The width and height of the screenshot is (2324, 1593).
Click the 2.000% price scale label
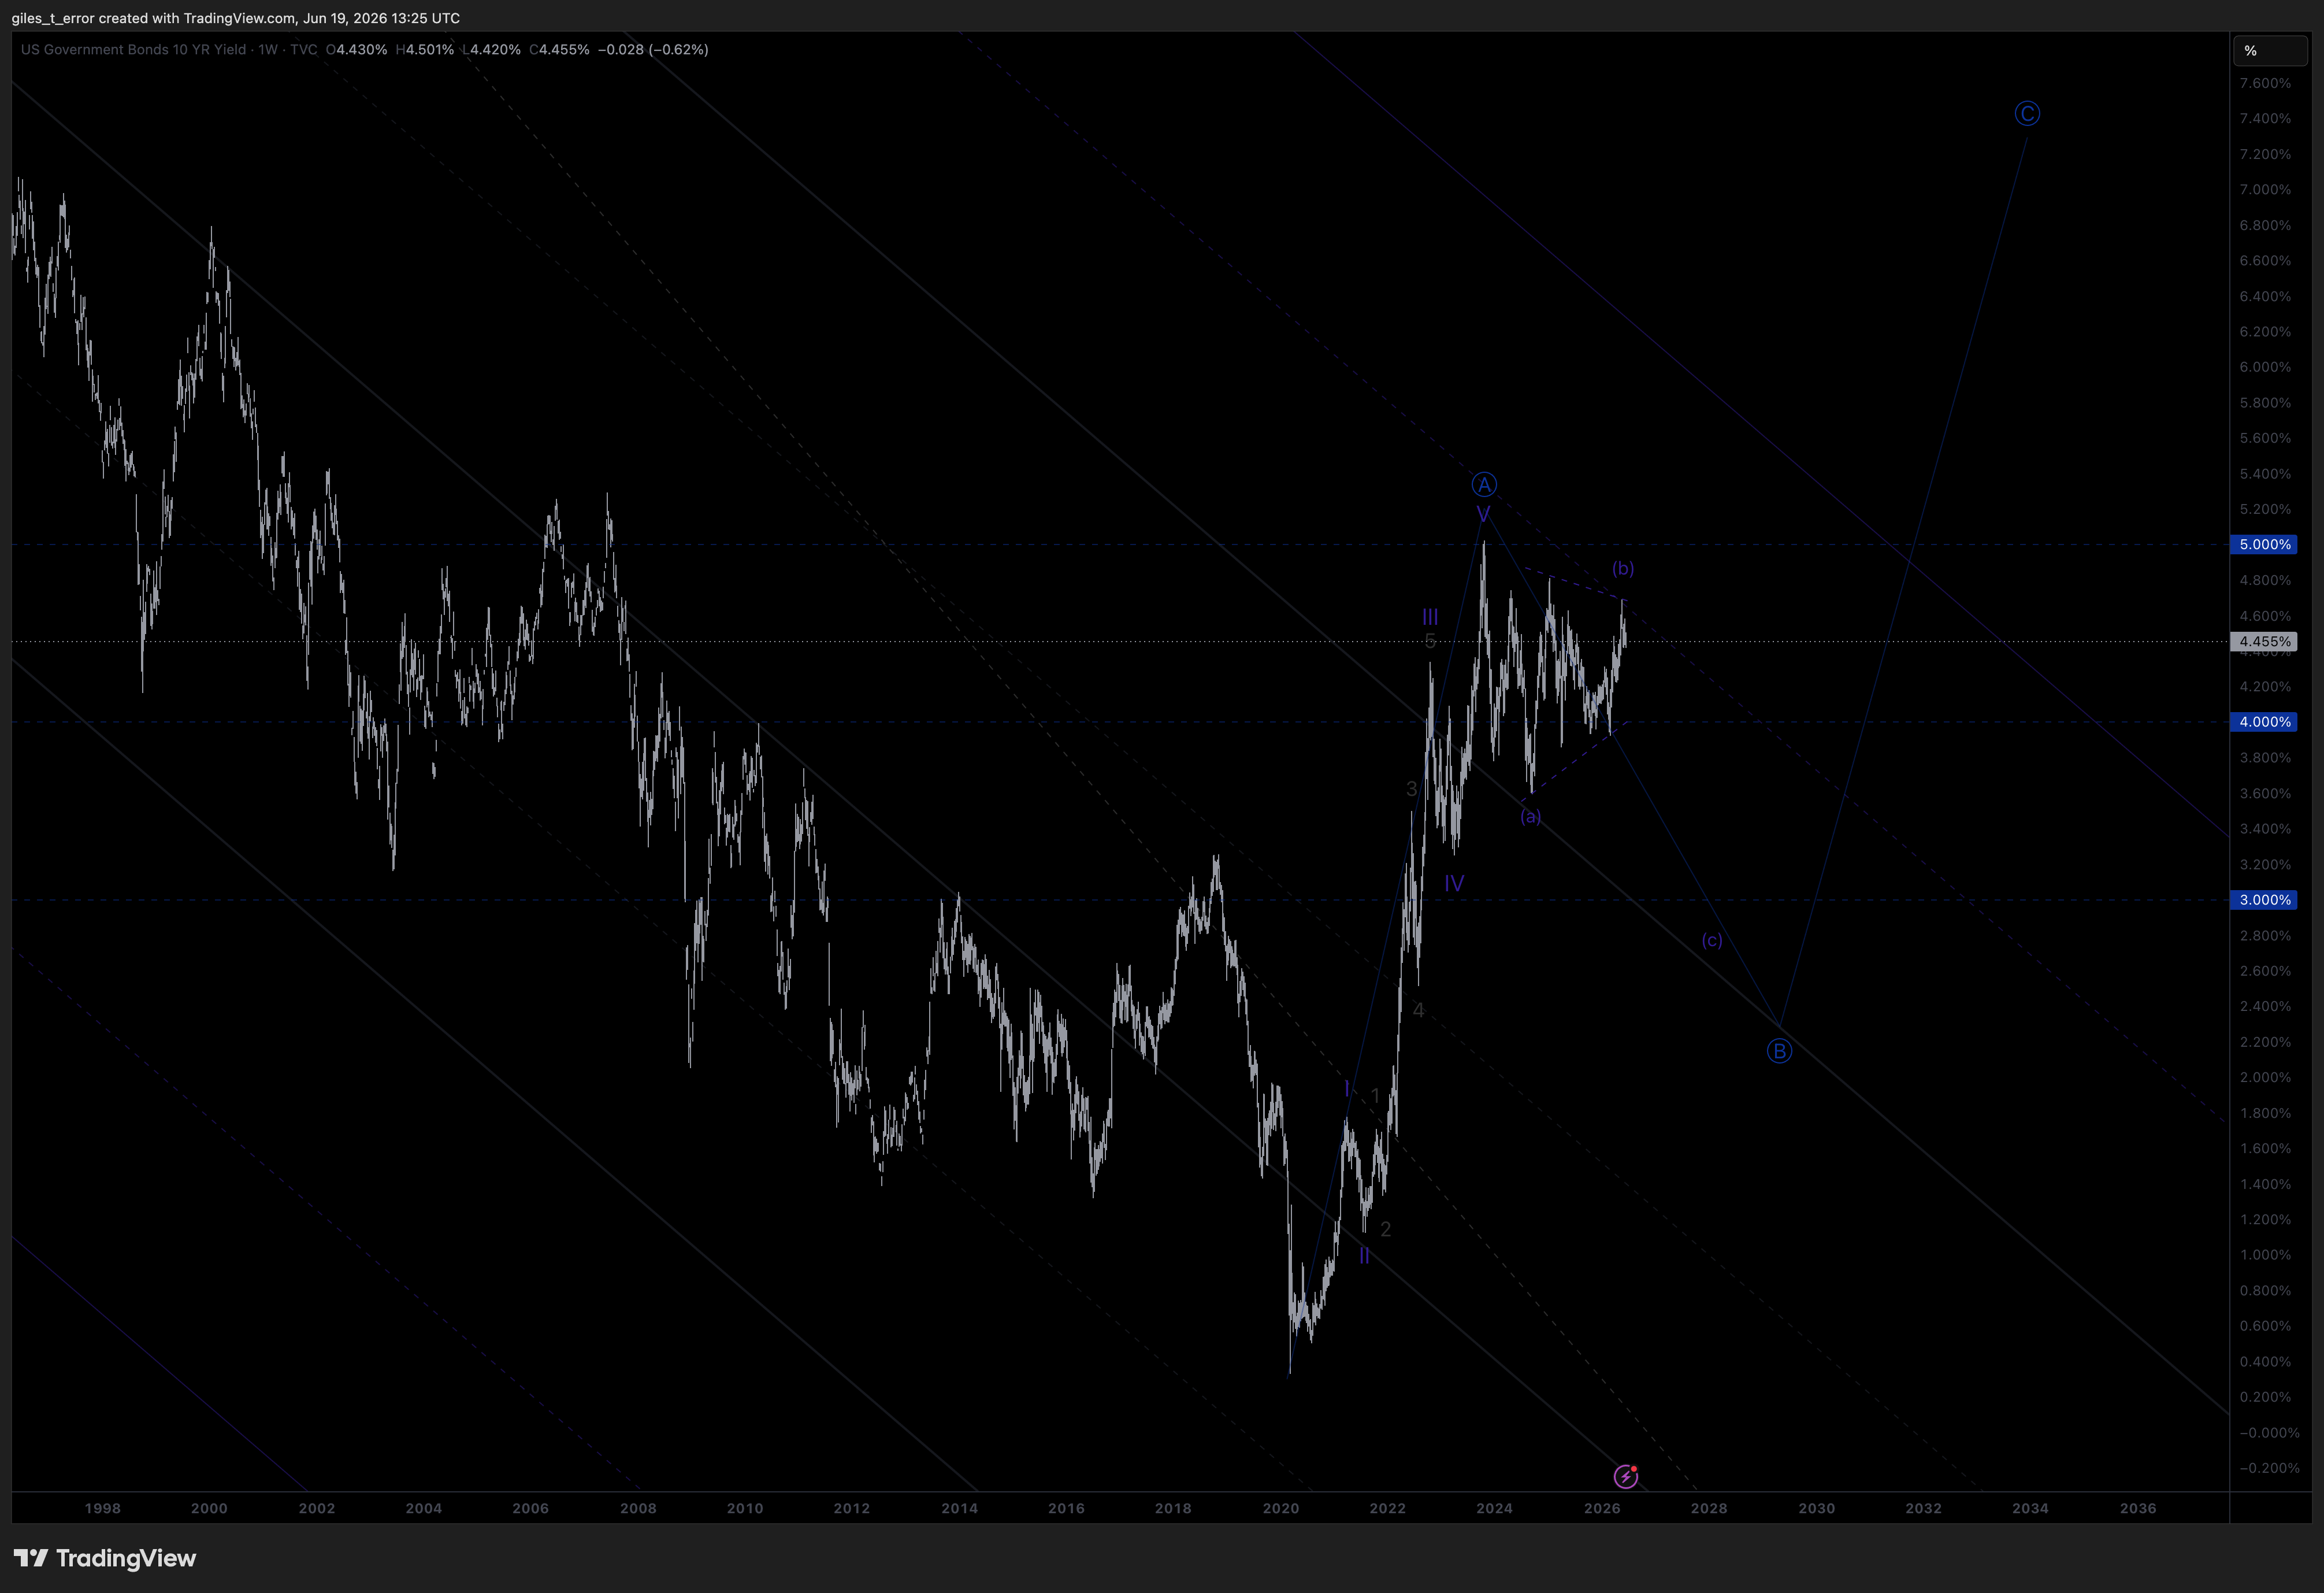[2265, 1077]
